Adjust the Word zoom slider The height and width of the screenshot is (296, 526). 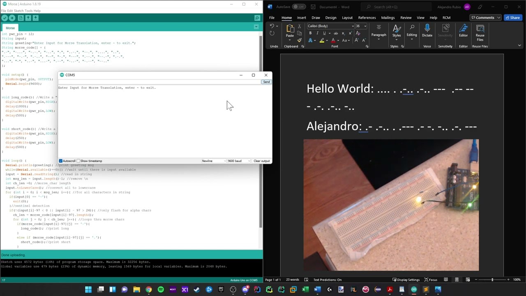tap(492, 280)
